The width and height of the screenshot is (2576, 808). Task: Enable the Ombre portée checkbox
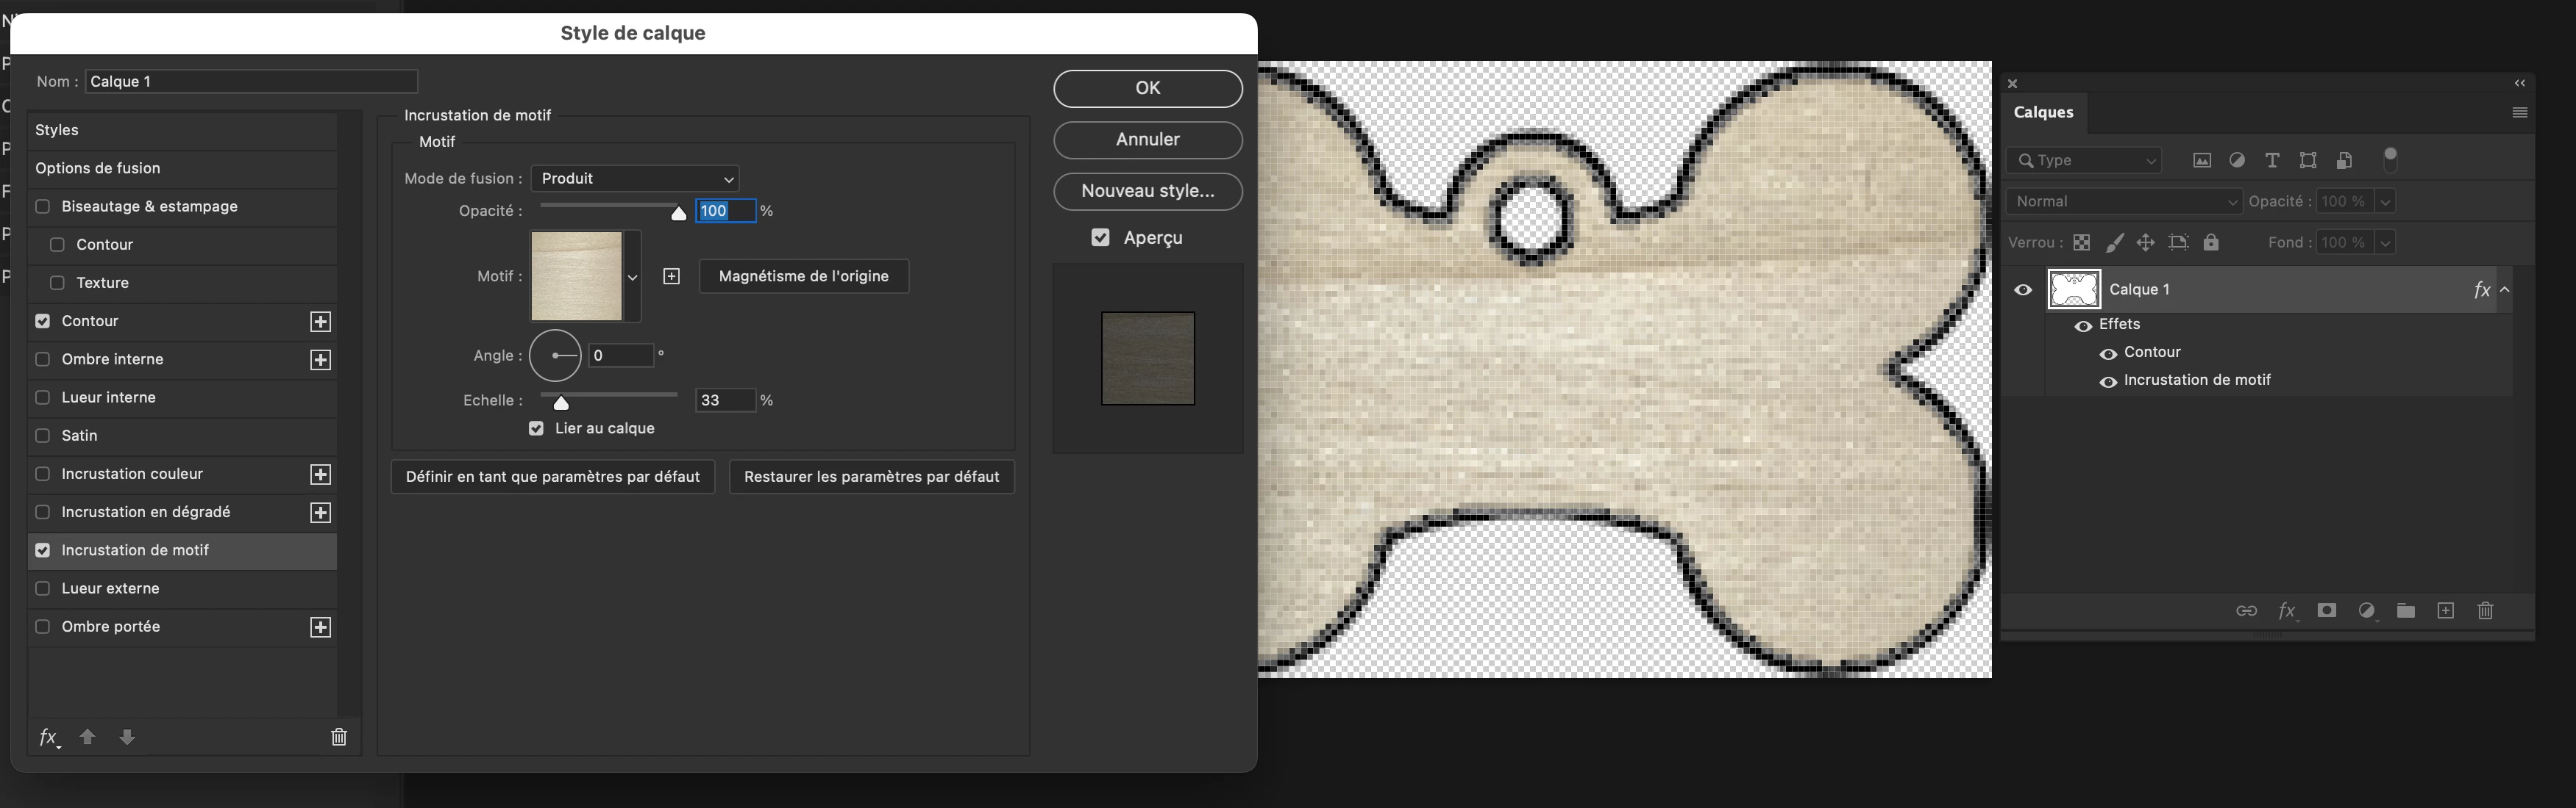43,627
